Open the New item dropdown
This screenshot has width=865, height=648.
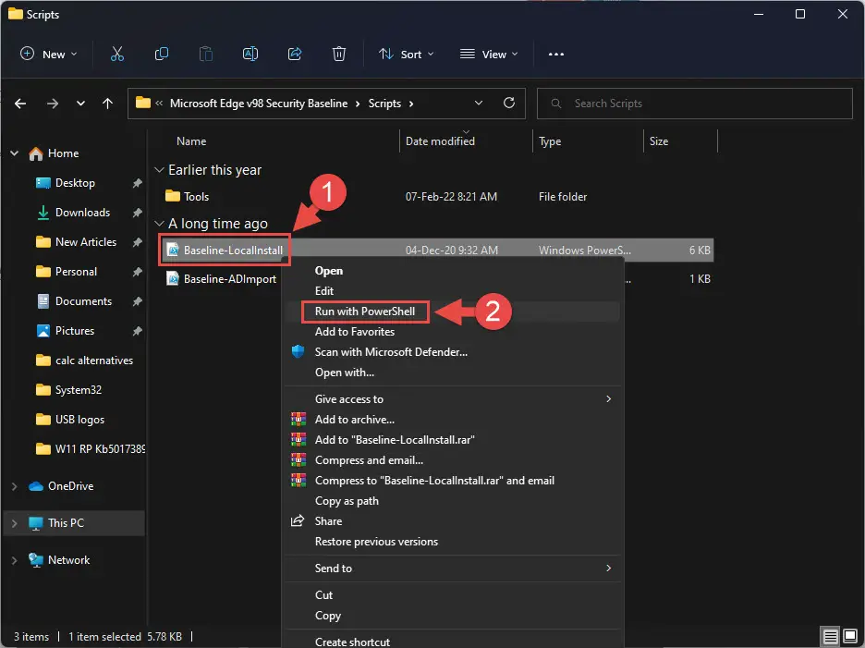click(x=49, y=55)
